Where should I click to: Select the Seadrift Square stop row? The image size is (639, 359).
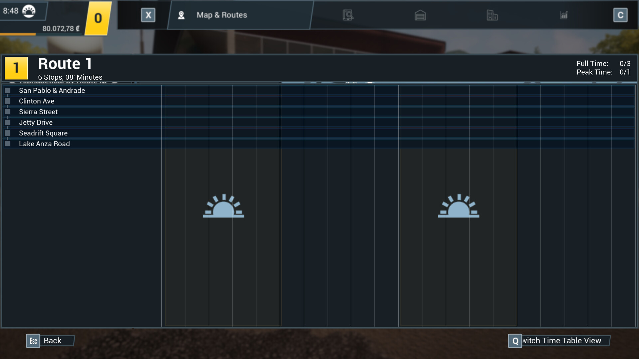point(43,133)
